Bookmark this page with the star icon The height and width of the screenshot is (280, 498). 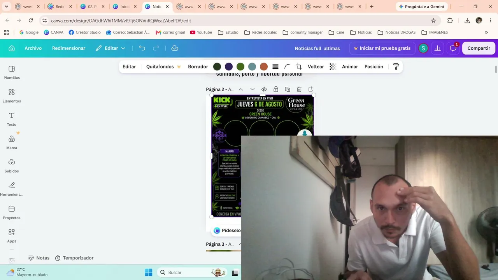pos(433,21)
